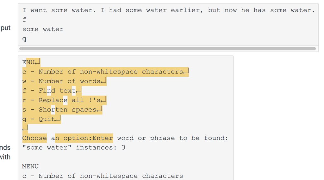Click the bottom 'c - Number of non-whitespace characters' line
Screen dimensions: 324x180
coord(103,176)
